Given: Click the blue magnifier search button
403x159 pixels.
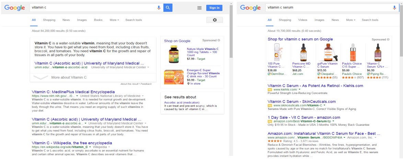Looking at the screenshot, I should (168, 8).
